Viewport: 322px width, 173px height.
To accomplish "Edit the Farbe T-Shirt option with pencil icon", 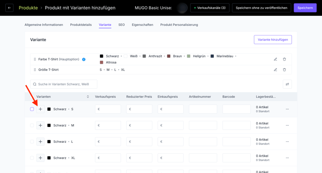I will click(275, 59).
